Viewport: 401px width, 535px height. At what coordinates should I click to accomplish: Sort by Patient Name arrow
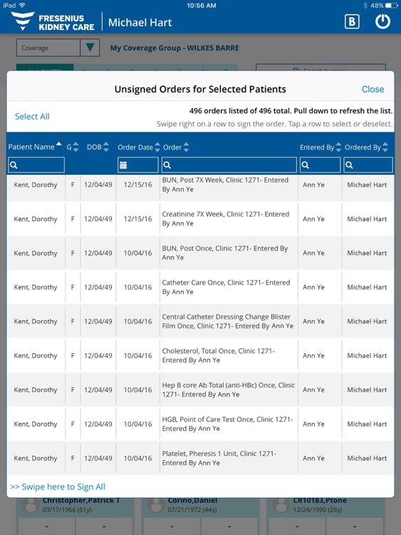pyautogui.click(x=59, y=144)
